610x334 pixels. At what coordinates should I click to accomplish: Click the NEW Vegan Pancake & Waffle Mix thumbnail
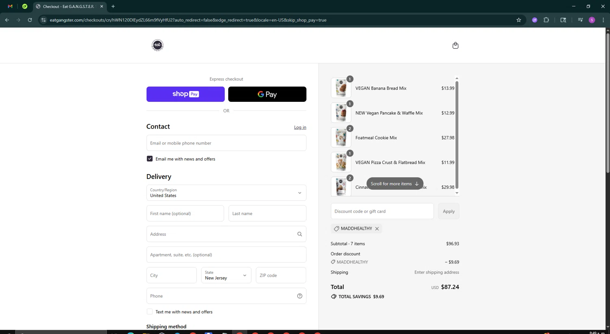pyautogui.click(x=341, y=113)
